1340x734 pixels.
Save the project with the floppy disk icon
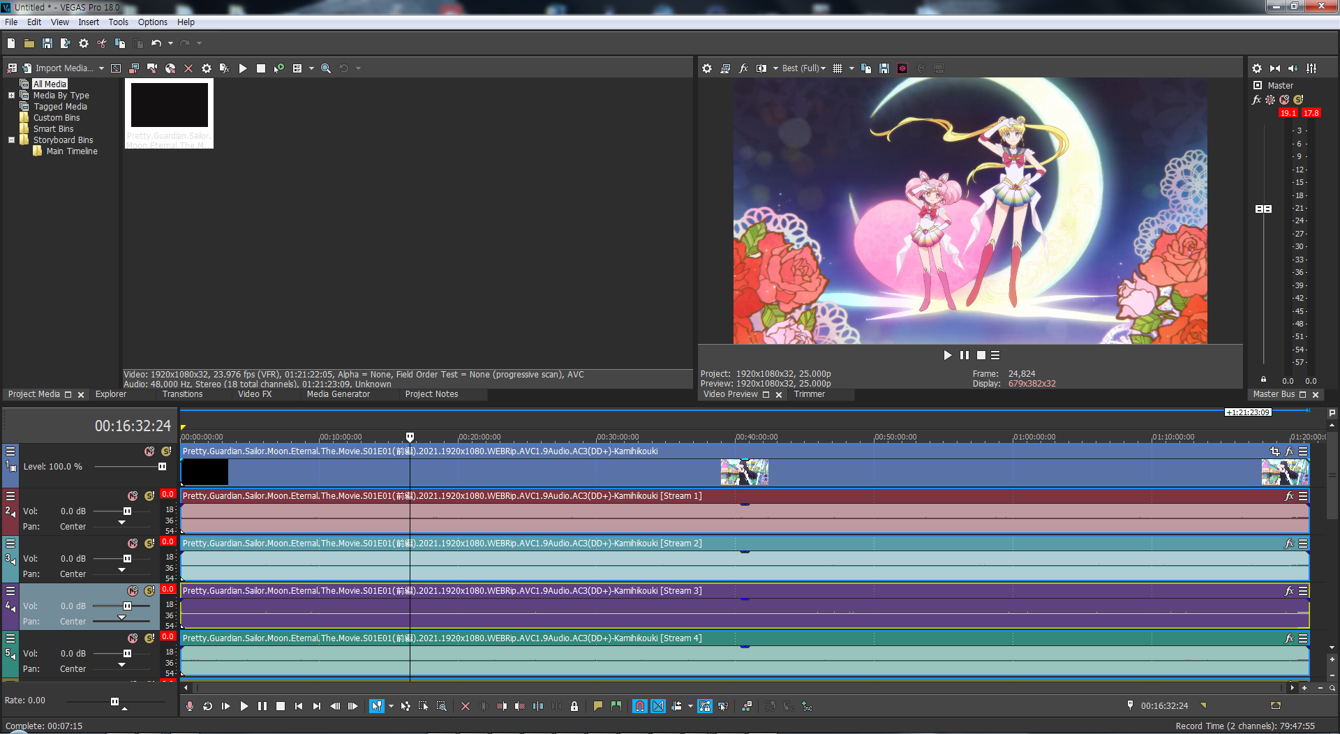tap(47, 43)
